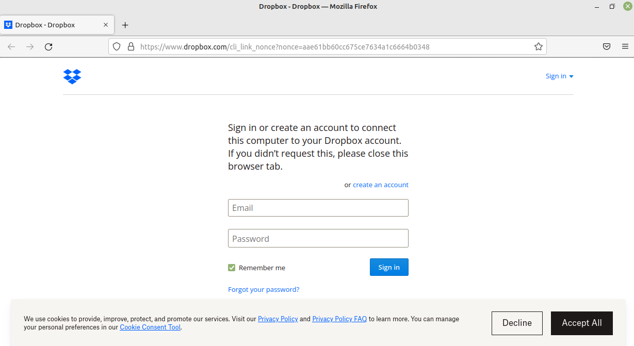Click the Dropbox favicon on the tab
The image size is (634, 346).
click(8, 25)
